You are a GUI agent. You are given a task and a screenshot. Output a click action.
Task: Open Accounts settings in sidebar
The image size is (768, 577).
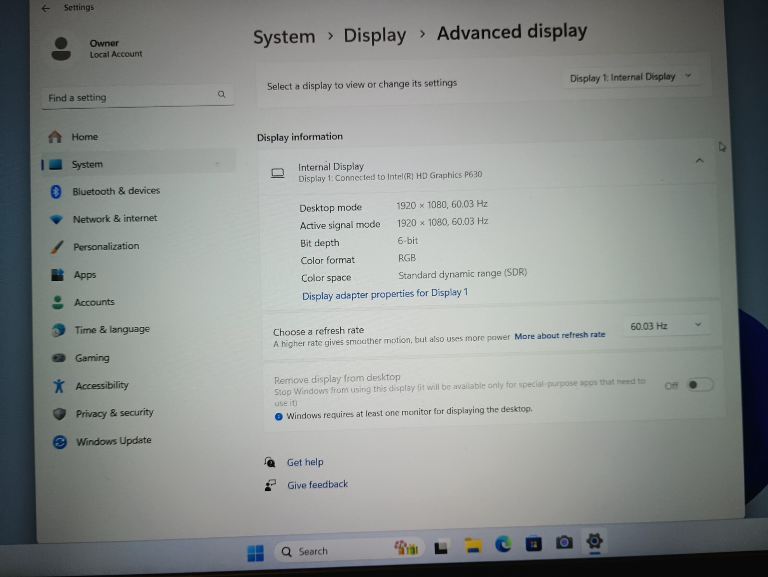tap(95, 302)
